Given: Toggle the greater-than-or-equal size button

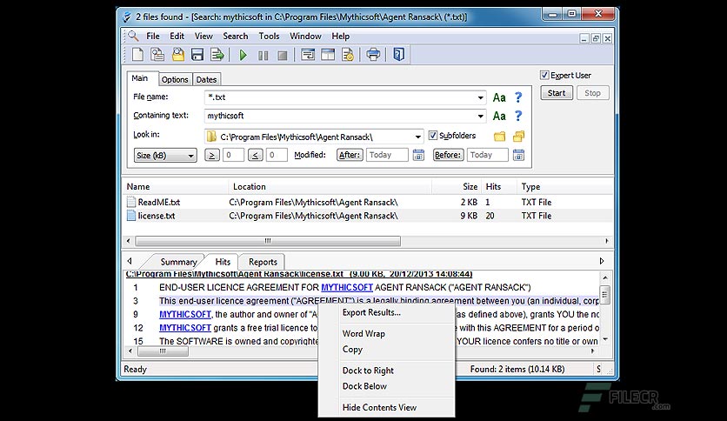Looking at the screenshot, I should [x=212, y=156].
